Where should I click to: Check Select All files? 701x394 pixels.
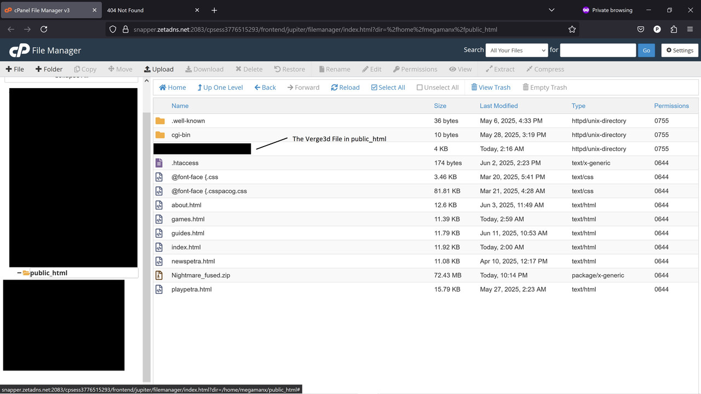[388, 88]
